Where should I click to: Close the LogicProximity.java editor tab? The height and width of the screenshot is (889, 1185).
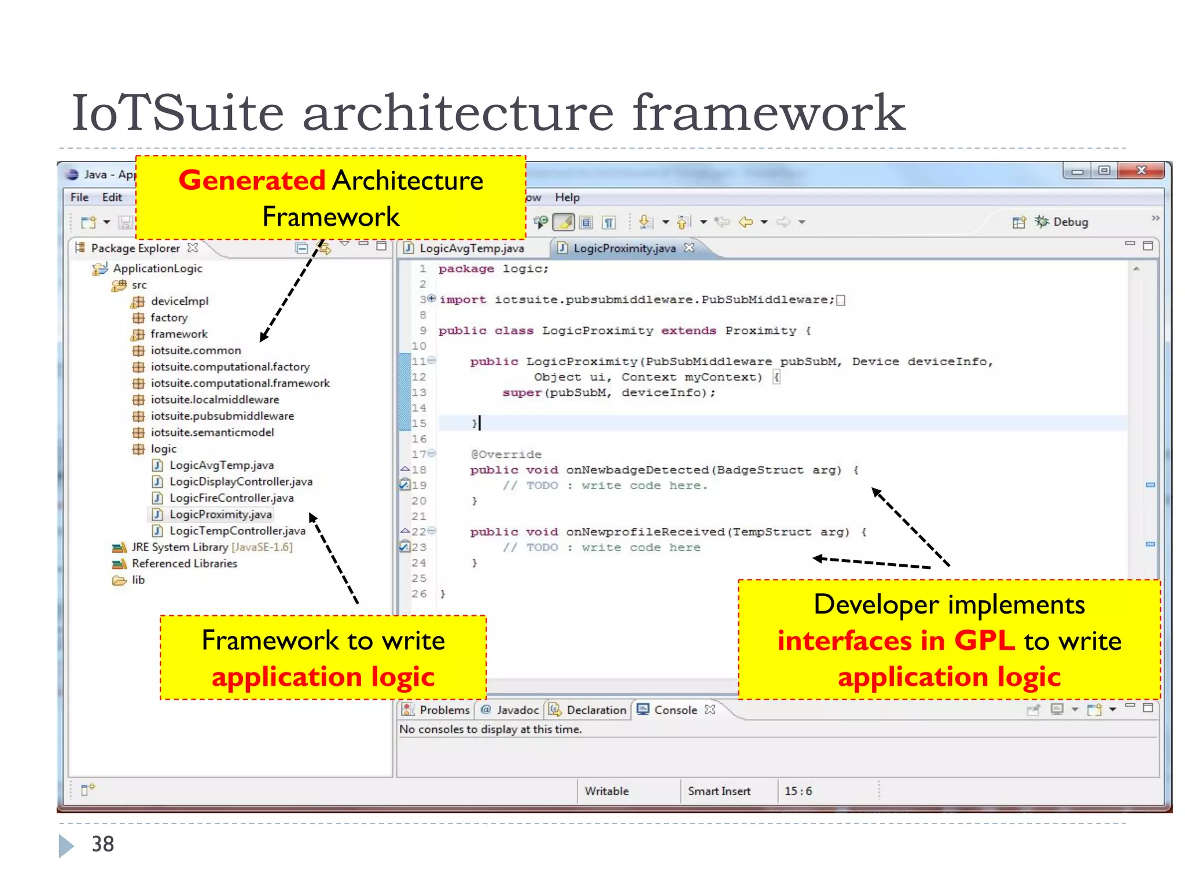pyautogui.click(x=689, y=248)
